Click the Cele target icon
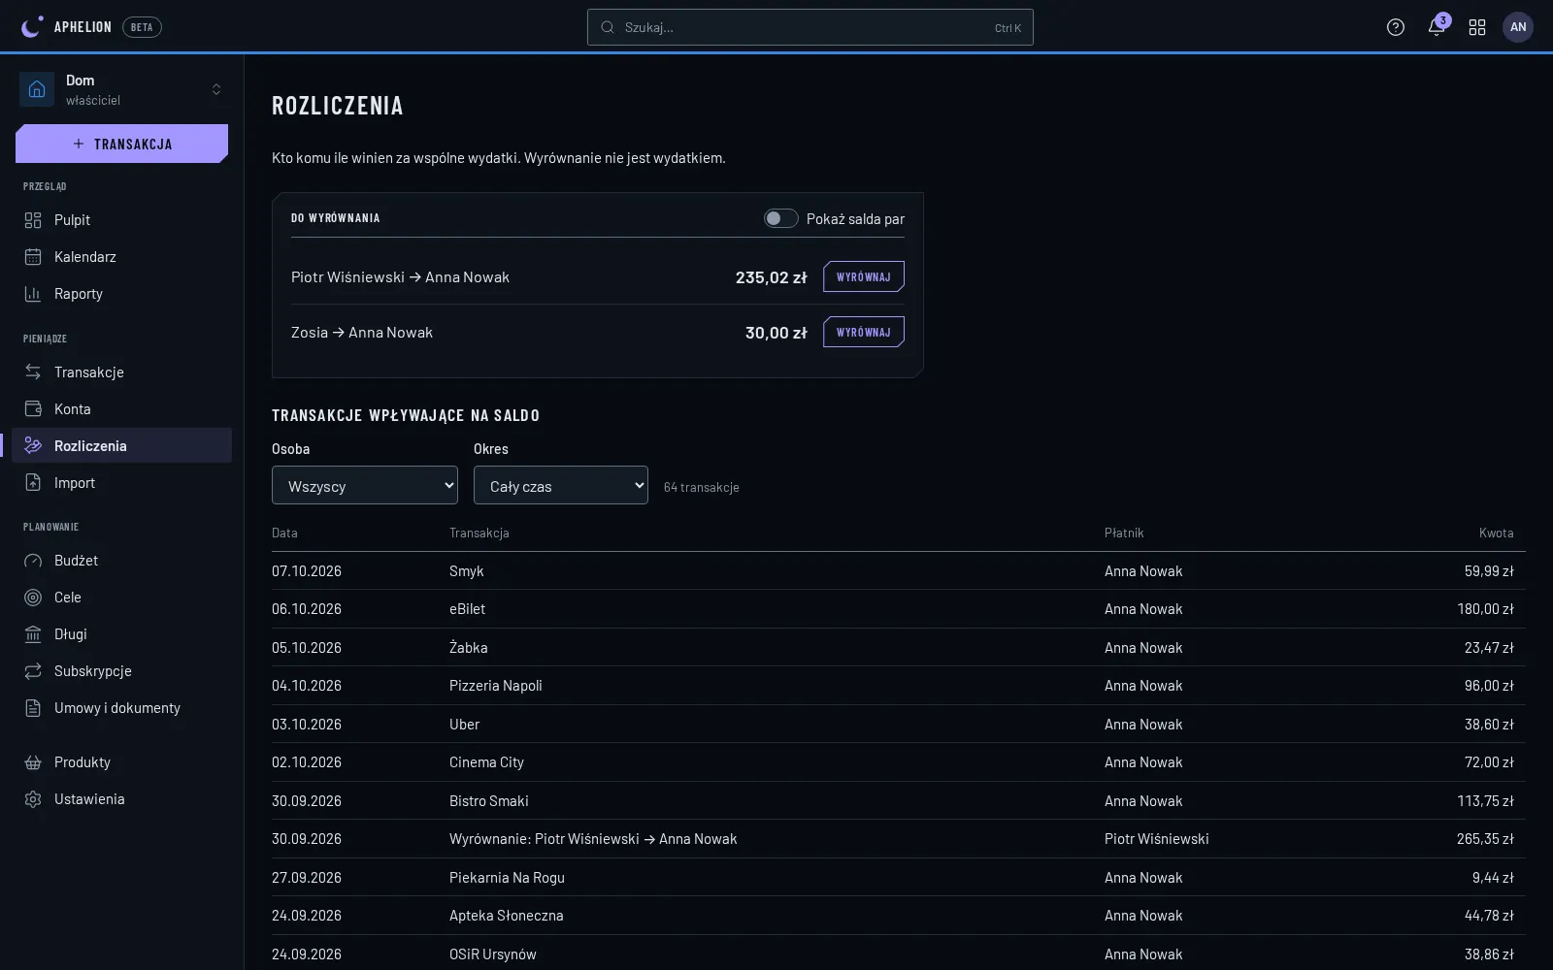The image size is (1553, 970). [33, 598]
